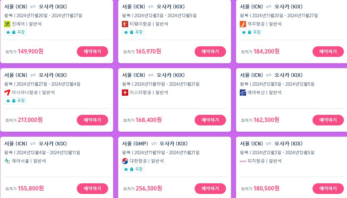Click baggage 포함 badge on Jin Air card

pyautogui.click(x=15, y=32)
